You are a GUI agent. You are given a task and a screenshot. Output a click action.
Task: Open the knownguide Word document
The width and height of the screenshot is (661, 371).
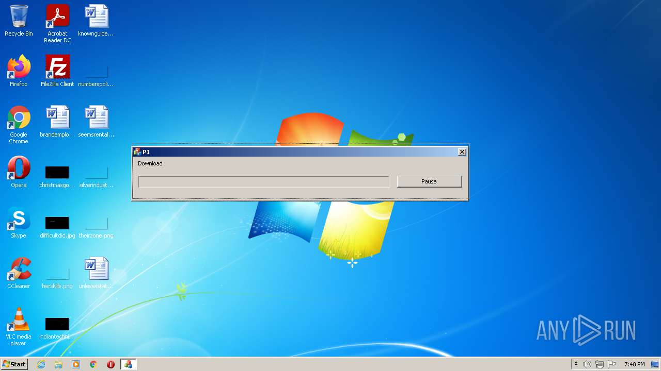pos(96,21)
